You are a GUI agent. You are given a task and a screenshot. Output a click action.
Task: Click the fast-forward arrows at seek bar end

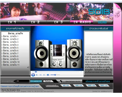point(81,72)
